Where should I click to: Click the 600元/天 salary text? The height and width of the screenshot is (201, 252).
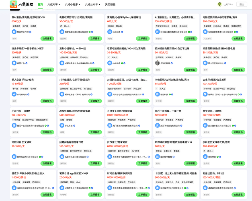[16, 21]
